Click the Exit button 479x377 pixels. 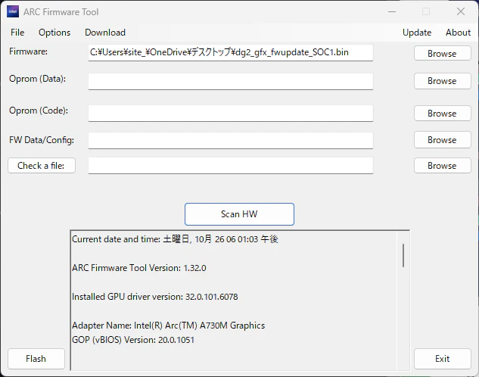pyautogui.click(x=443, y=359)
